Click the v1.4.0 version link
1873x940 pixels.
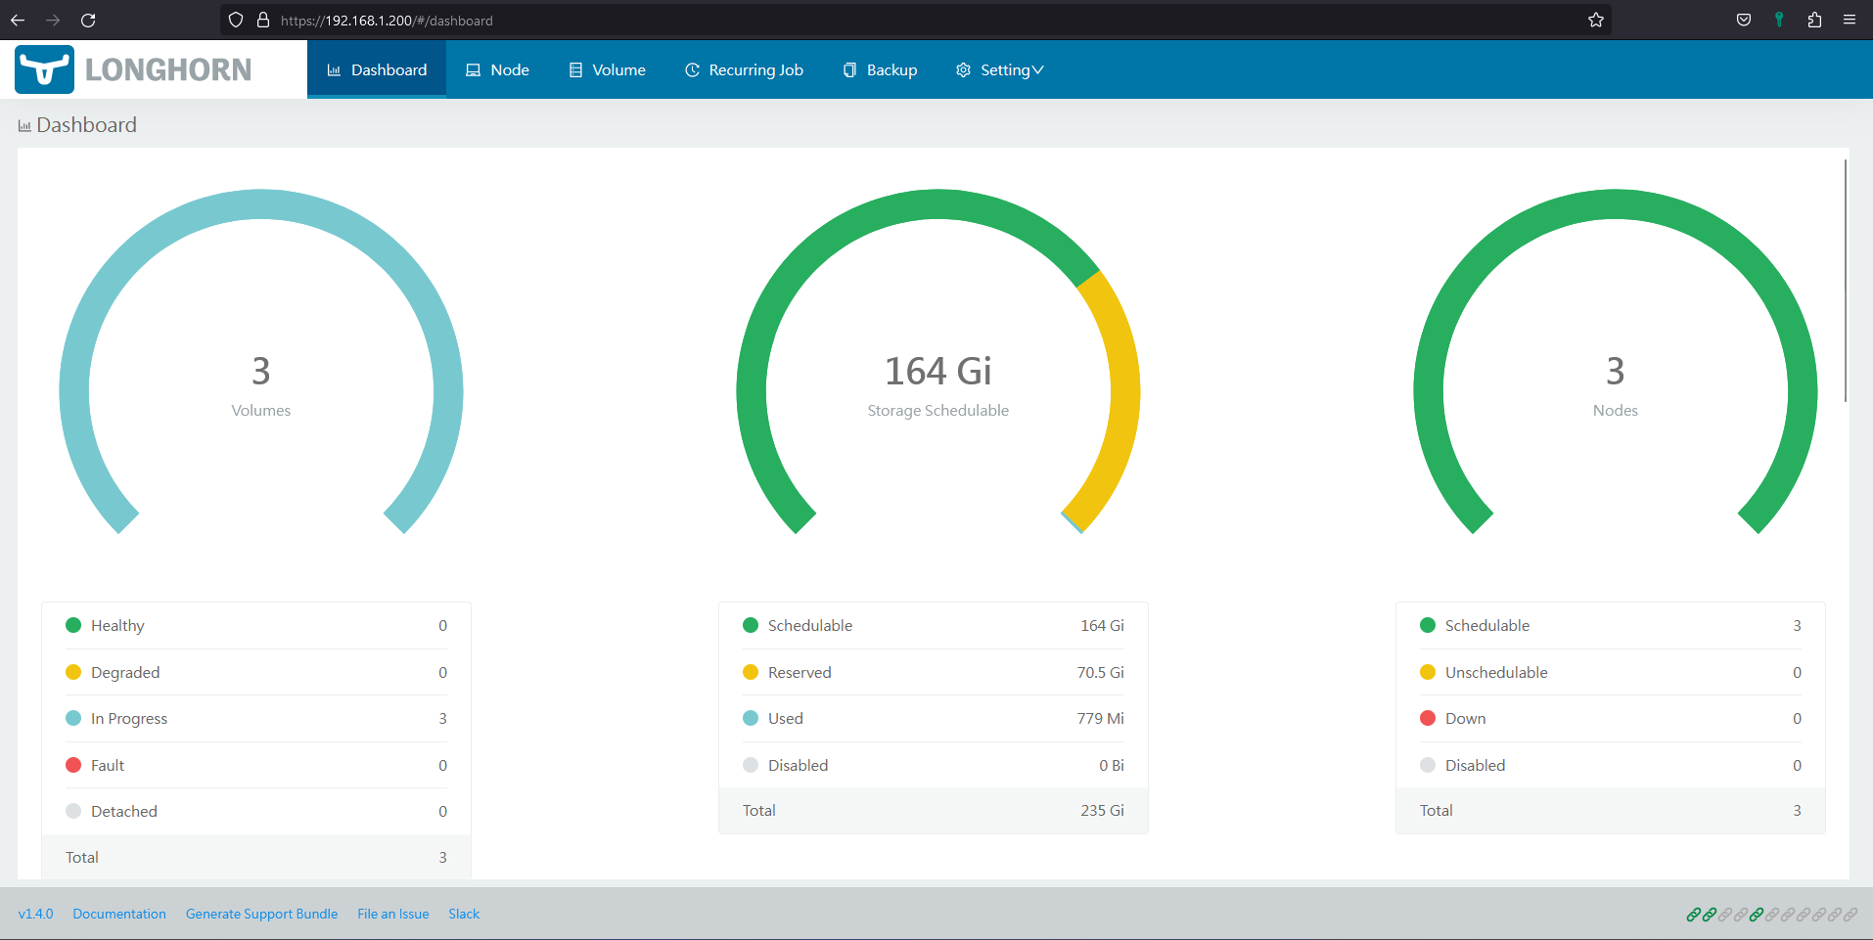tap(35, 914)
